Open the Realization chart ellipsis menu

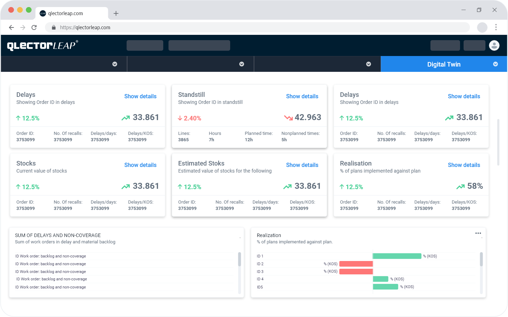pyautogui.click(x=478, y=233)
